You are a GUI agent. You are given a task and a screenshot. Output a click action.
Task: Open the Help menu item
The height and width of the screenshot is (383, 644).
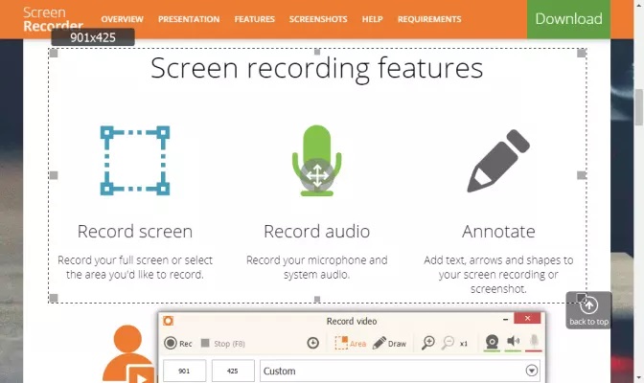click(372, 19)
